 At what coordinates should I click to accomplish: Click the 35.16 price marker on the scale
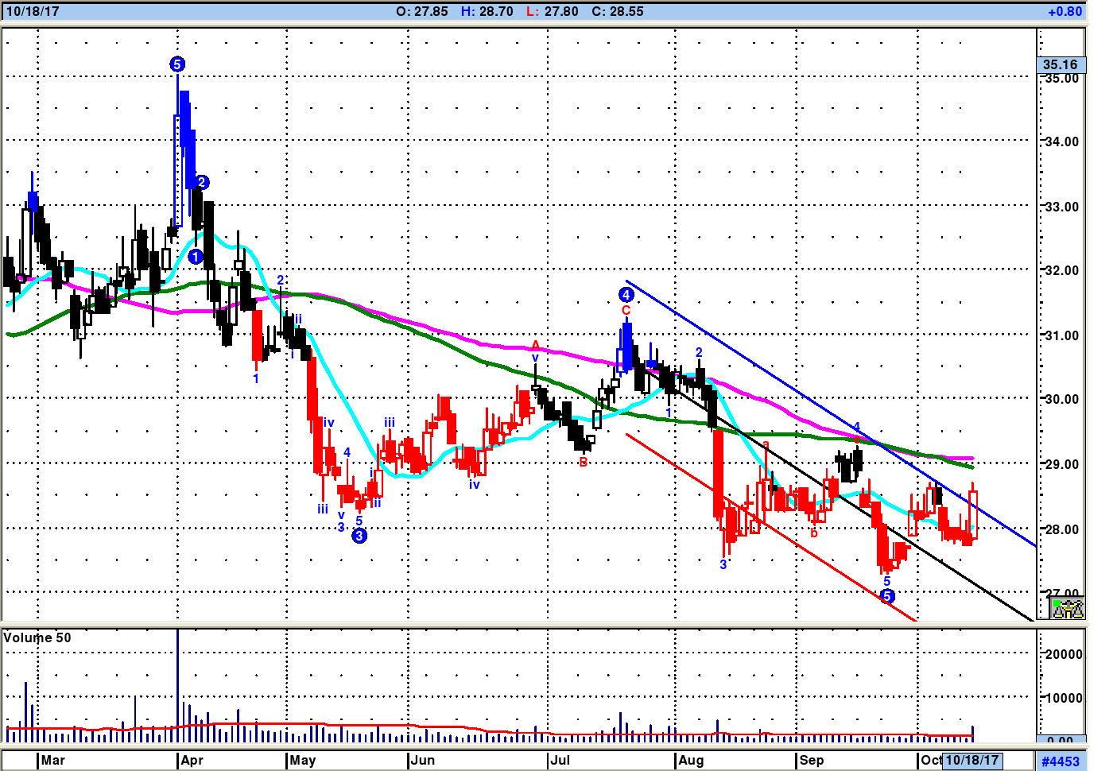(x=1061, y=64)
